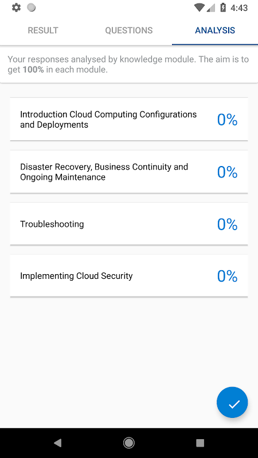Select the ANALYSIS tab

pos(215,30)
